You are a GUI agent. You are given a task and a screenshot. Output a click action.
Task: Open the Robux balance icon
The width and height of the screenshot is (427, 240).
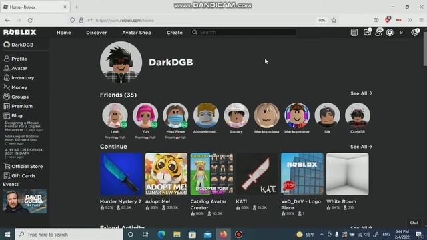tap(390, 33)
